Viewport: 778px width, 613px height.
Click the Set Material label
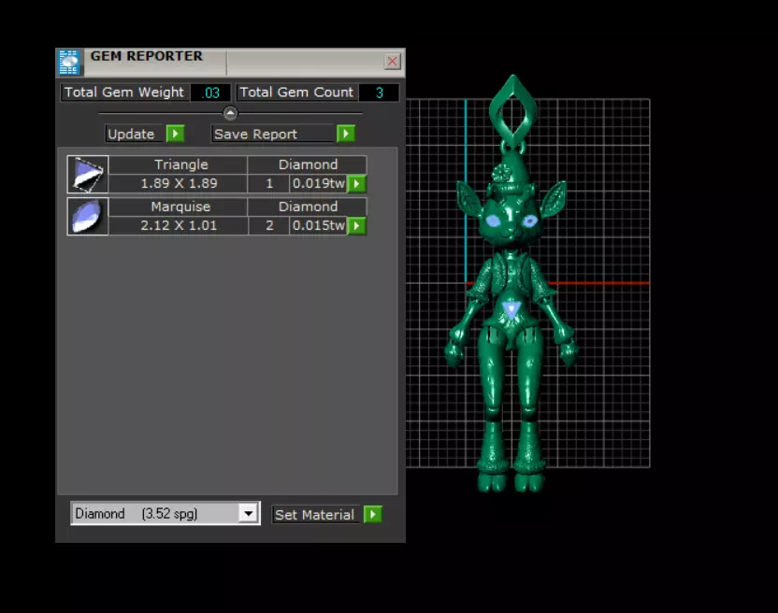pyautogui.click(x=315, y=515)
